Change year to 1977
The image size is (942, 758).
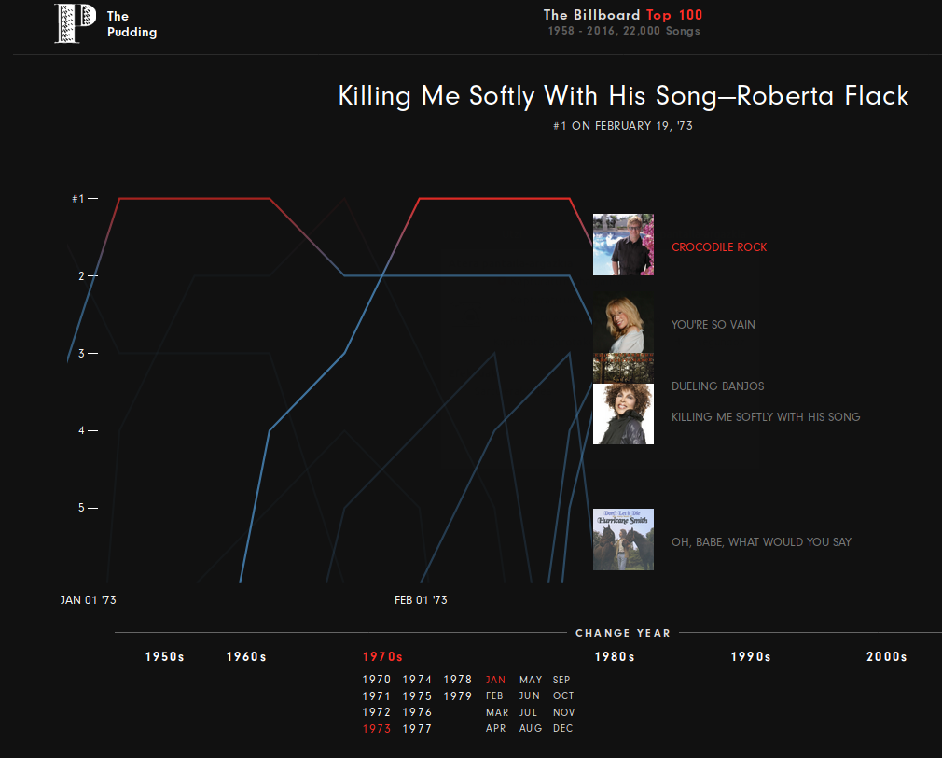[x=417, y=728]
